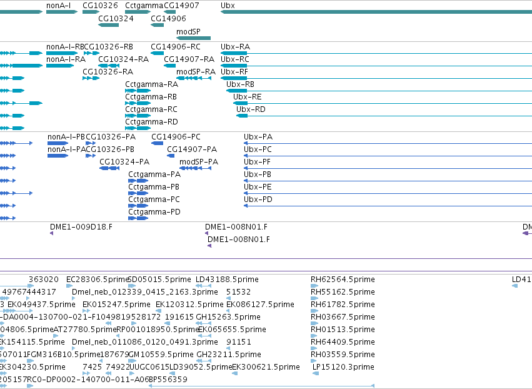Open the Cctgamma-PD protein label
This screenshot has width=532, height=389.
pyautogui.click(x=154, y=212)
